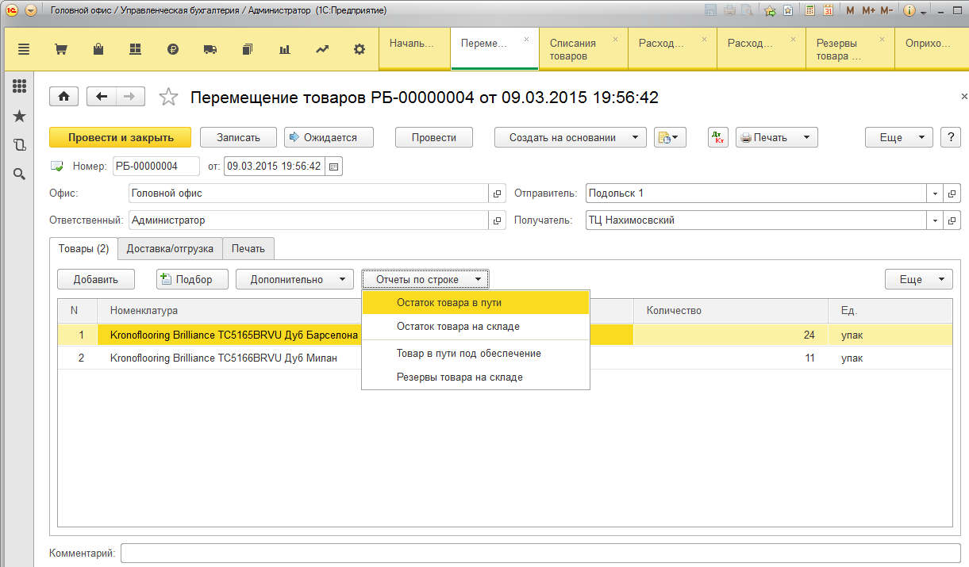Viewport: 969px width, 567px height.
Task: Click the Номер input field
Action: point(156,167)
